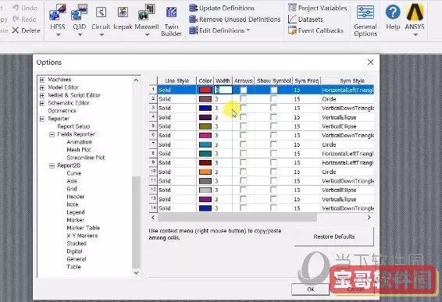Click Remove Unused Definitions

pos(235,20)
